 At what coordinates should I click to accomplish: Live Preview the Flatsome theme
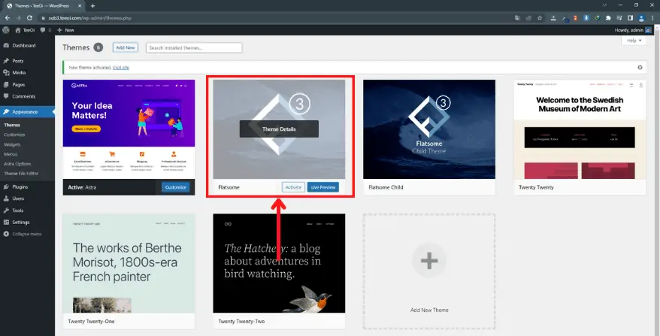323,187
